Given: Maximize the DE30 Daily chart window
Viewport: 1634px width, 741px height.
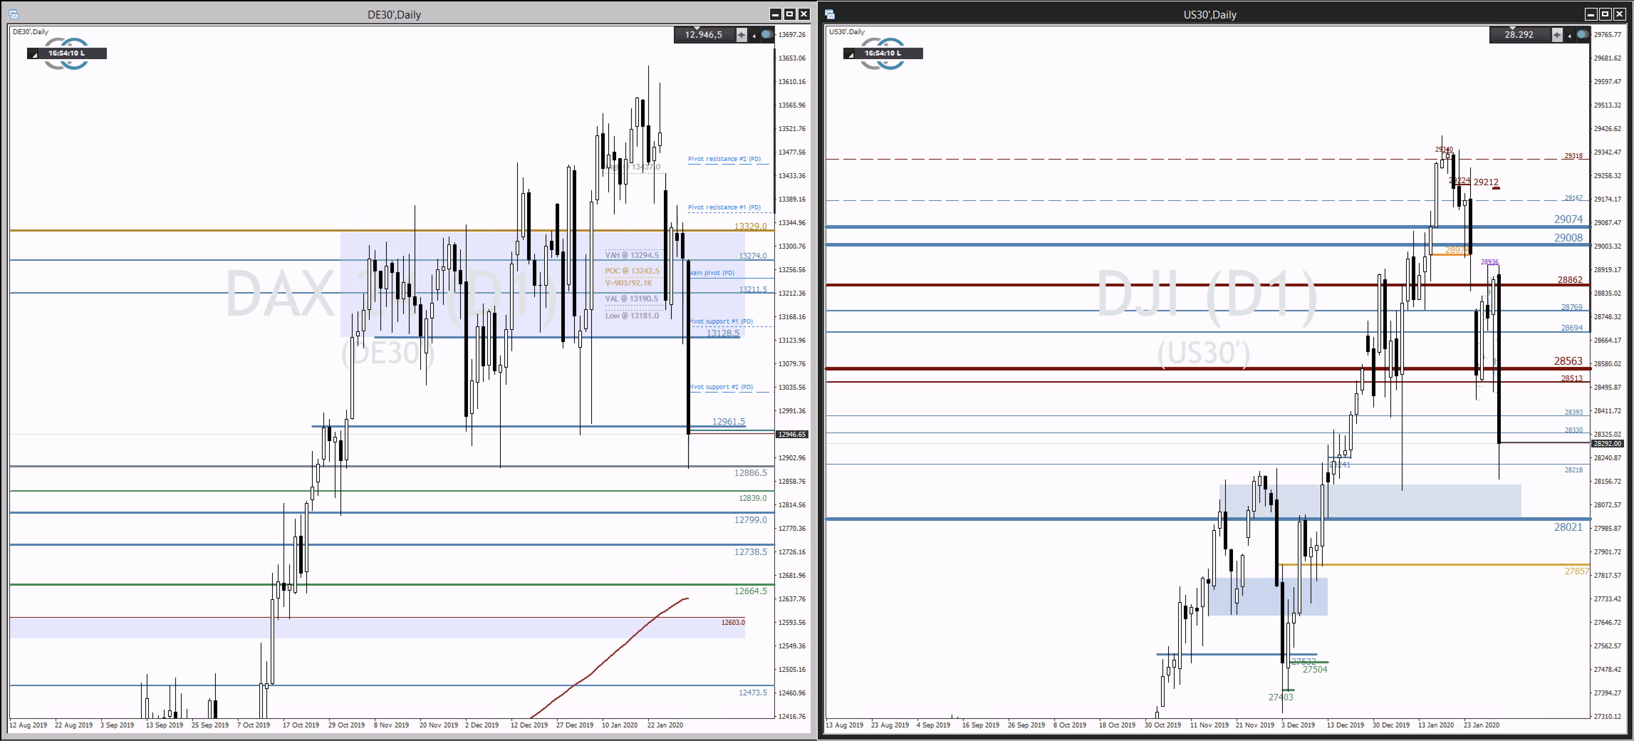Looking at the screenshot, I should click(790, 14).
